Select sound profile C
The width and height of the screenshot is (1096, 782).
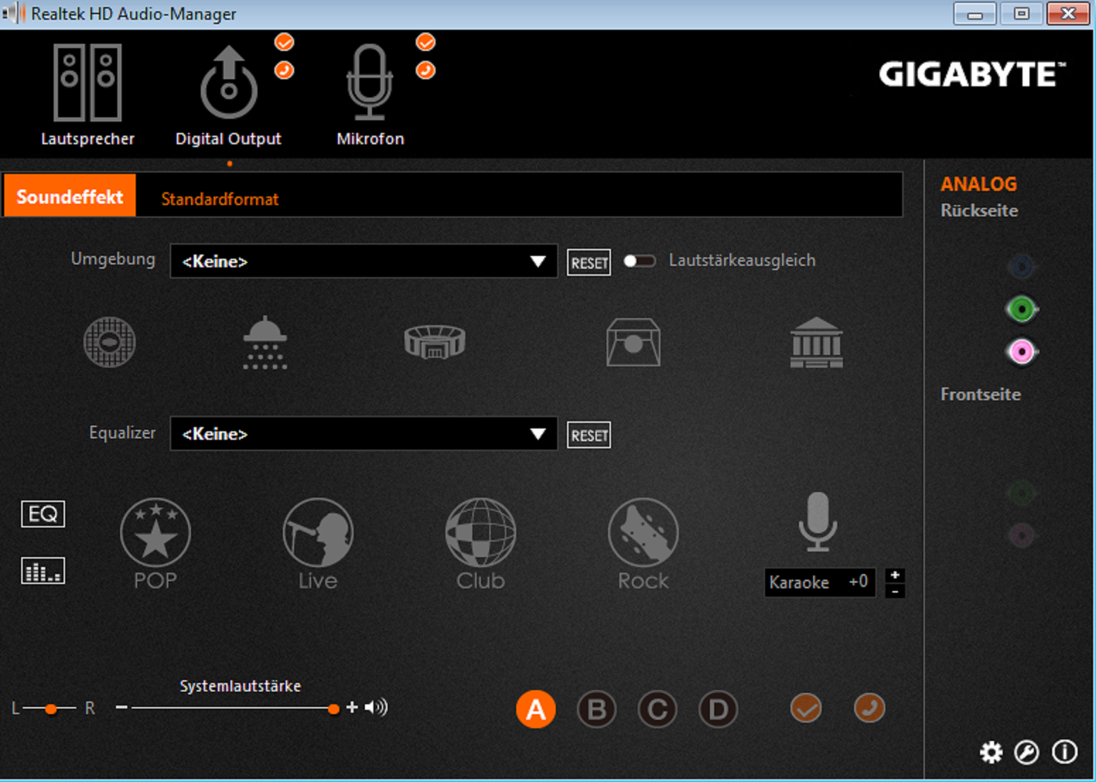click(x=658, y=709)
